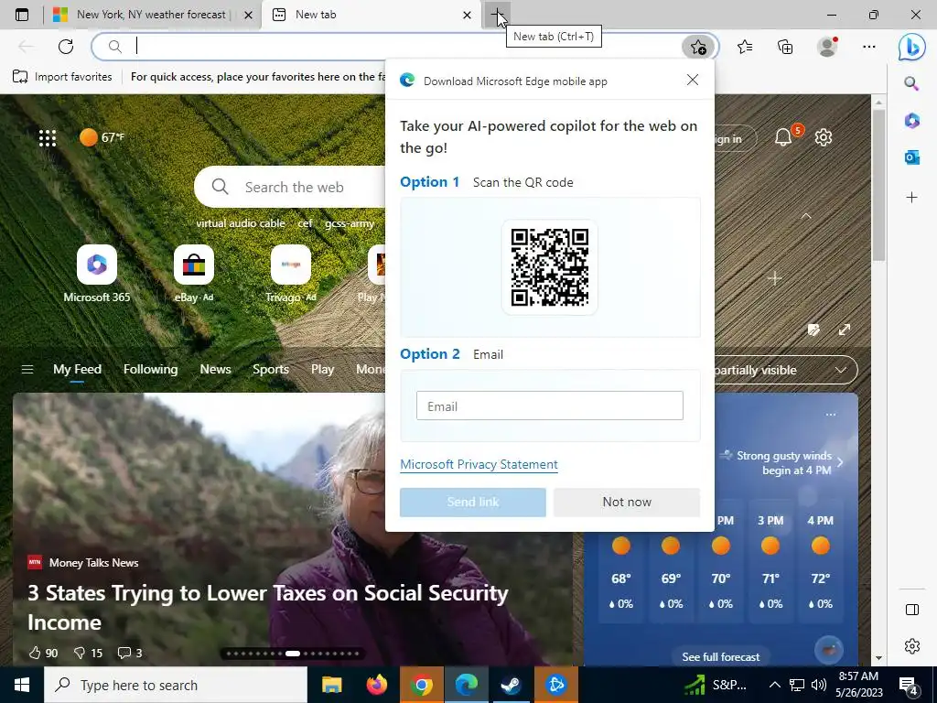Open the 3 States Social Security headline
Image resolution: width=937 pixels, height=703 pixels.
click(x=268, y=608)
